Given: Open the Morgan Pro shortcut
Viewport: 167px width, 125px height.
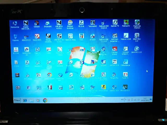Looking at the screenshot, I should 114,76.
